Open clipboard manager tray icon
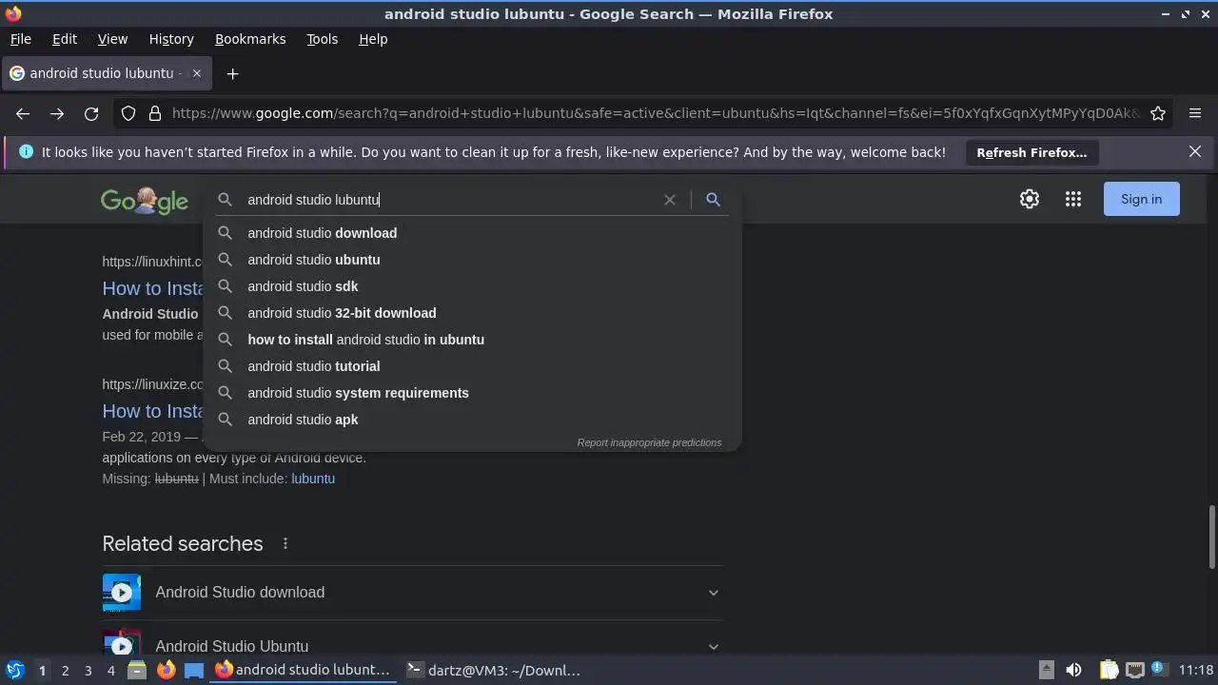The height and width of the screenshot is (685, 1218). click(x=1109, y=671)
